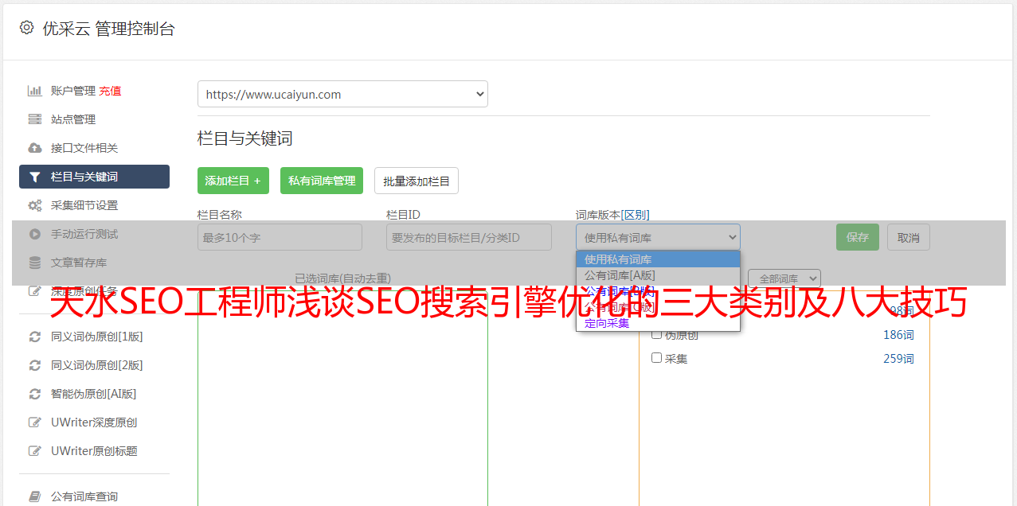
Task: Choose 定向采集 option in dropdown list
Action: (658, 323)
